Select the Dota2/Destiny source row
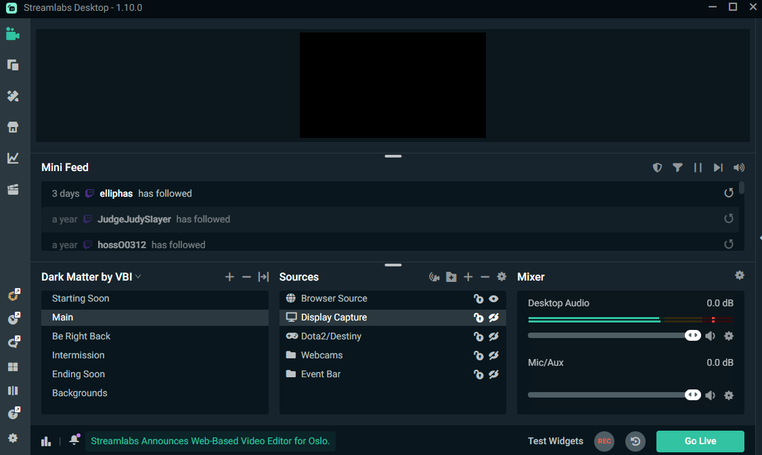 coord(393,337)
